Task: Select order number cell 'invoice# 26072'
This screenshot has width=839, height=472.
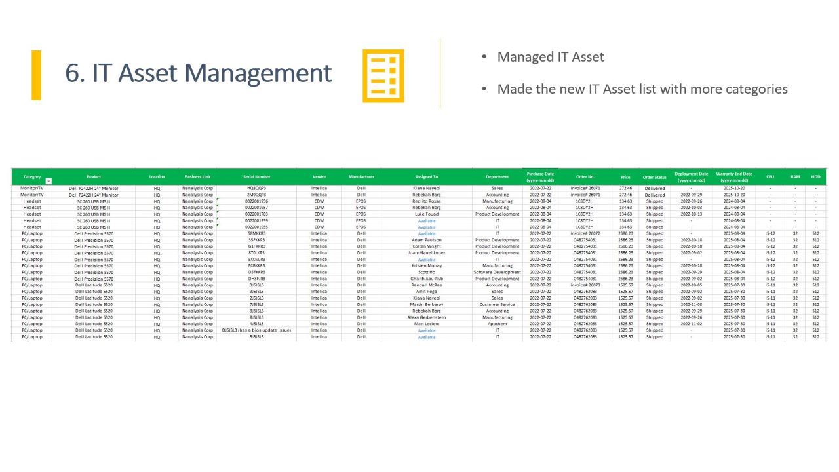Action: tap(585, 233)
